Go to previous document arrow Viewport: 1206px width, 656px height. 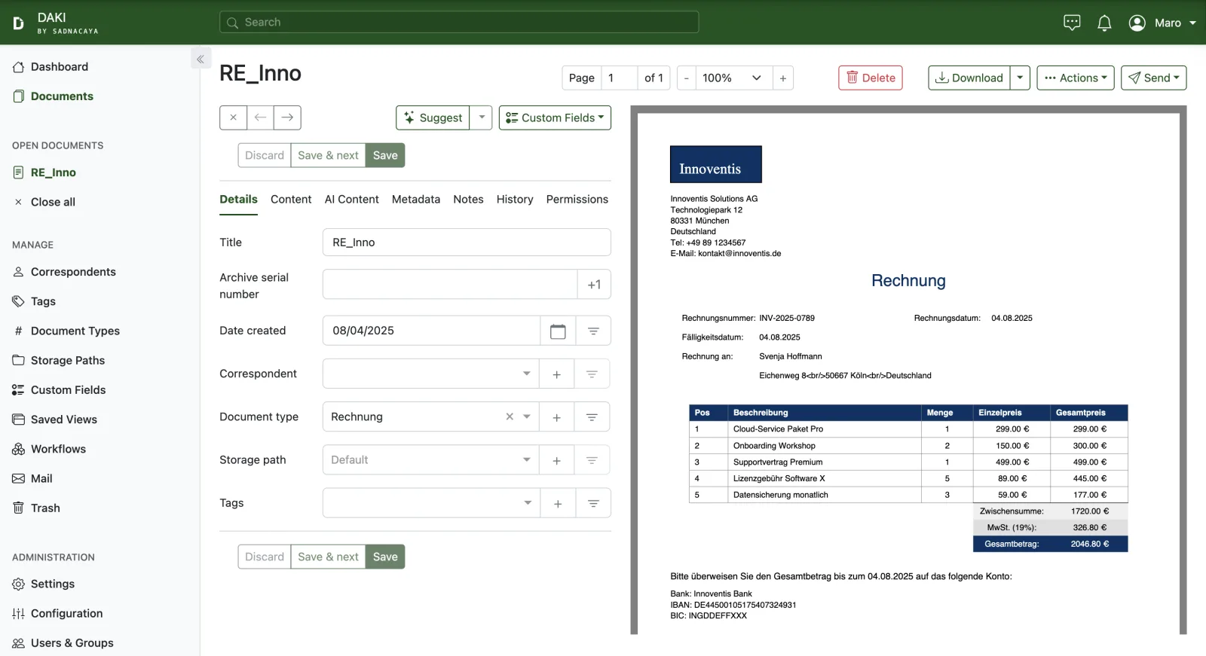[x=261, y=117]
